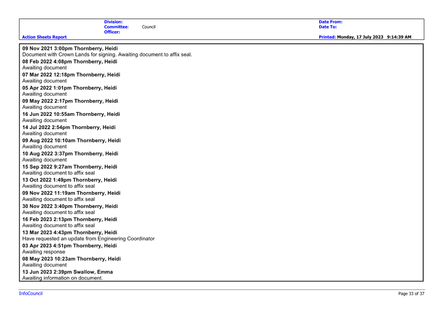The height and width of the screenshot is (313, 443).
Task: Select the Officer: label
Action: pos(112,32)
